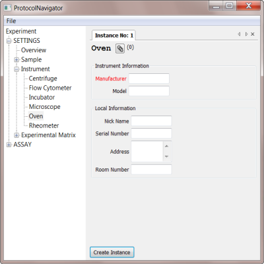Viewport: 264px width, 264px height.
Task: Click the Serial Number text field
Action: 151,133
